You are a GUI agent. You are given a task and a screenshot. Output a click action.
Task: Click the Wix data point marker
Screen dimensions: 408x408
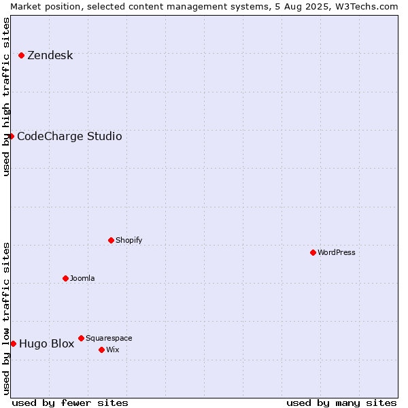[x=102, y=350]
